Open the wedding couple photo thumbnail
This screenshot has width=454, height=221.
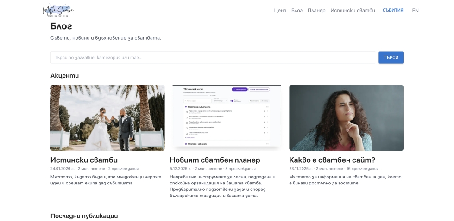point(107,118)
